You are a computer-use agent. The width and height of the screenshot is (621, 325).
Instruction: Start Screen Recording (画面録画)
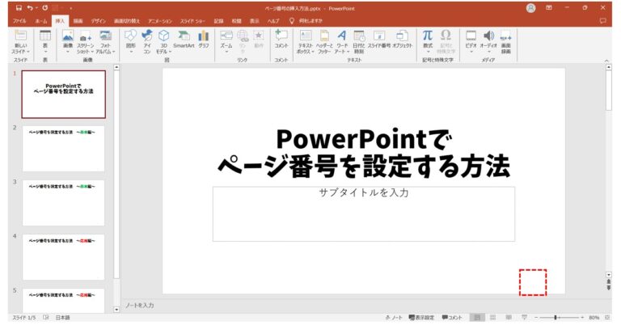(505, 41)
